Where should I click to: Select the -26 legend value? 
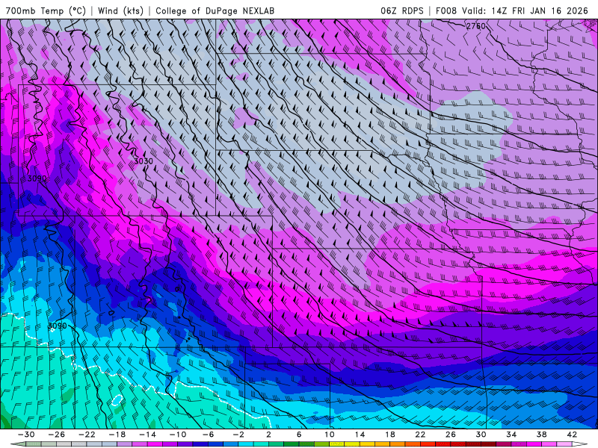tap(57, 435)
